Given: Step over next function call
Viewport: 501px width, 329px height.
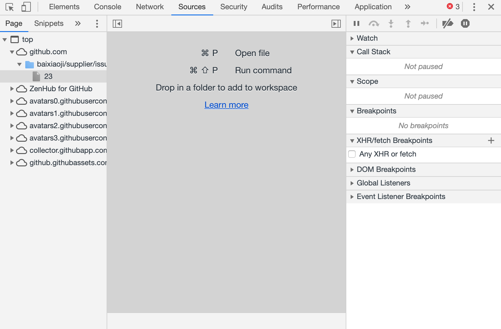Looking at the screenshot, I should (374, 23).
